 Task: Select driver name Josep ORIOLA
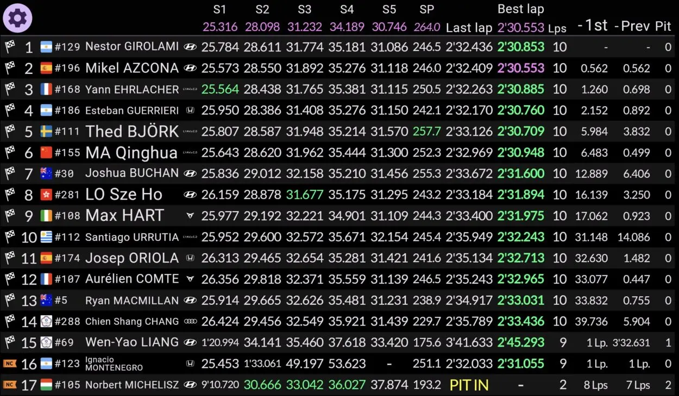click(x=131, y=258)
